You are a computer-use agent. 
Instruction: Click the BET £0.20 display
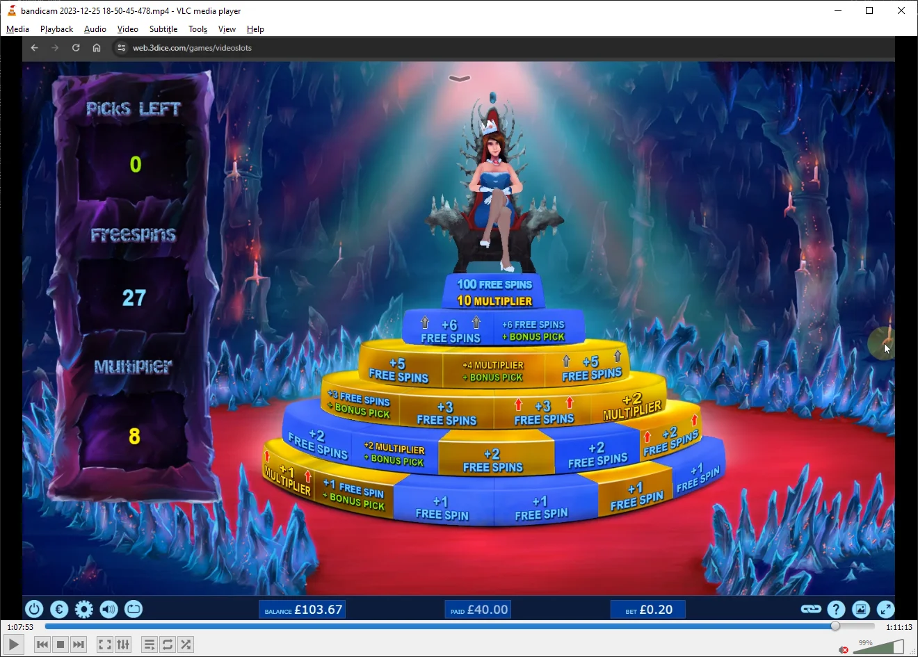(648, 610)
